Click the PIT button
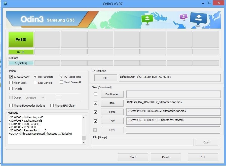226x166 pixels. coord(105,78)
